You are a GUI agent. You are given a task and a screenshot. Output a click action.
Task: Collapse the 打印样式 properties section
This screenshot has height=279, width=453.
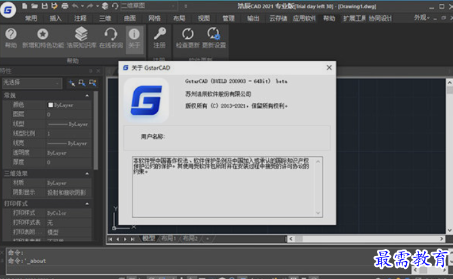tap(87, 204)
